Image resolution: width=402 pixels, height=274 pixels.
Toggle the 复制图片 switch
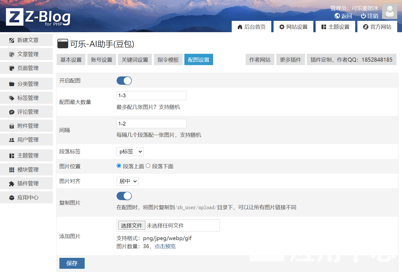pyautogui.click(x=124, y=196)
